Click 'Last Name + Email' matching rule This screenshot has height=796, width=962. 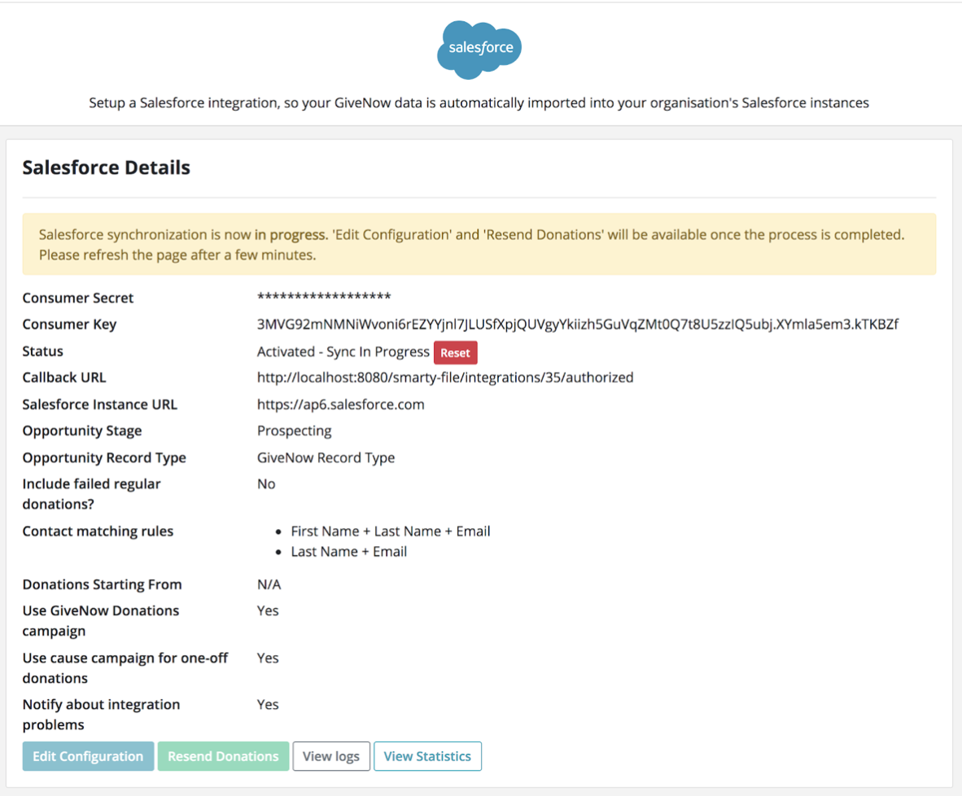(x=349, y=552)
